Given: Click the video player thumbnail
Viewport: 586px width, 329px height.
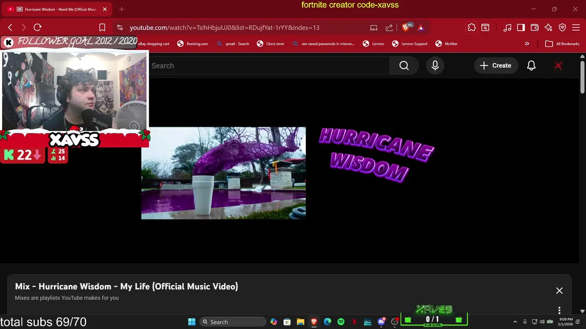Looking at the screenshot, I should tap(223, 173).
